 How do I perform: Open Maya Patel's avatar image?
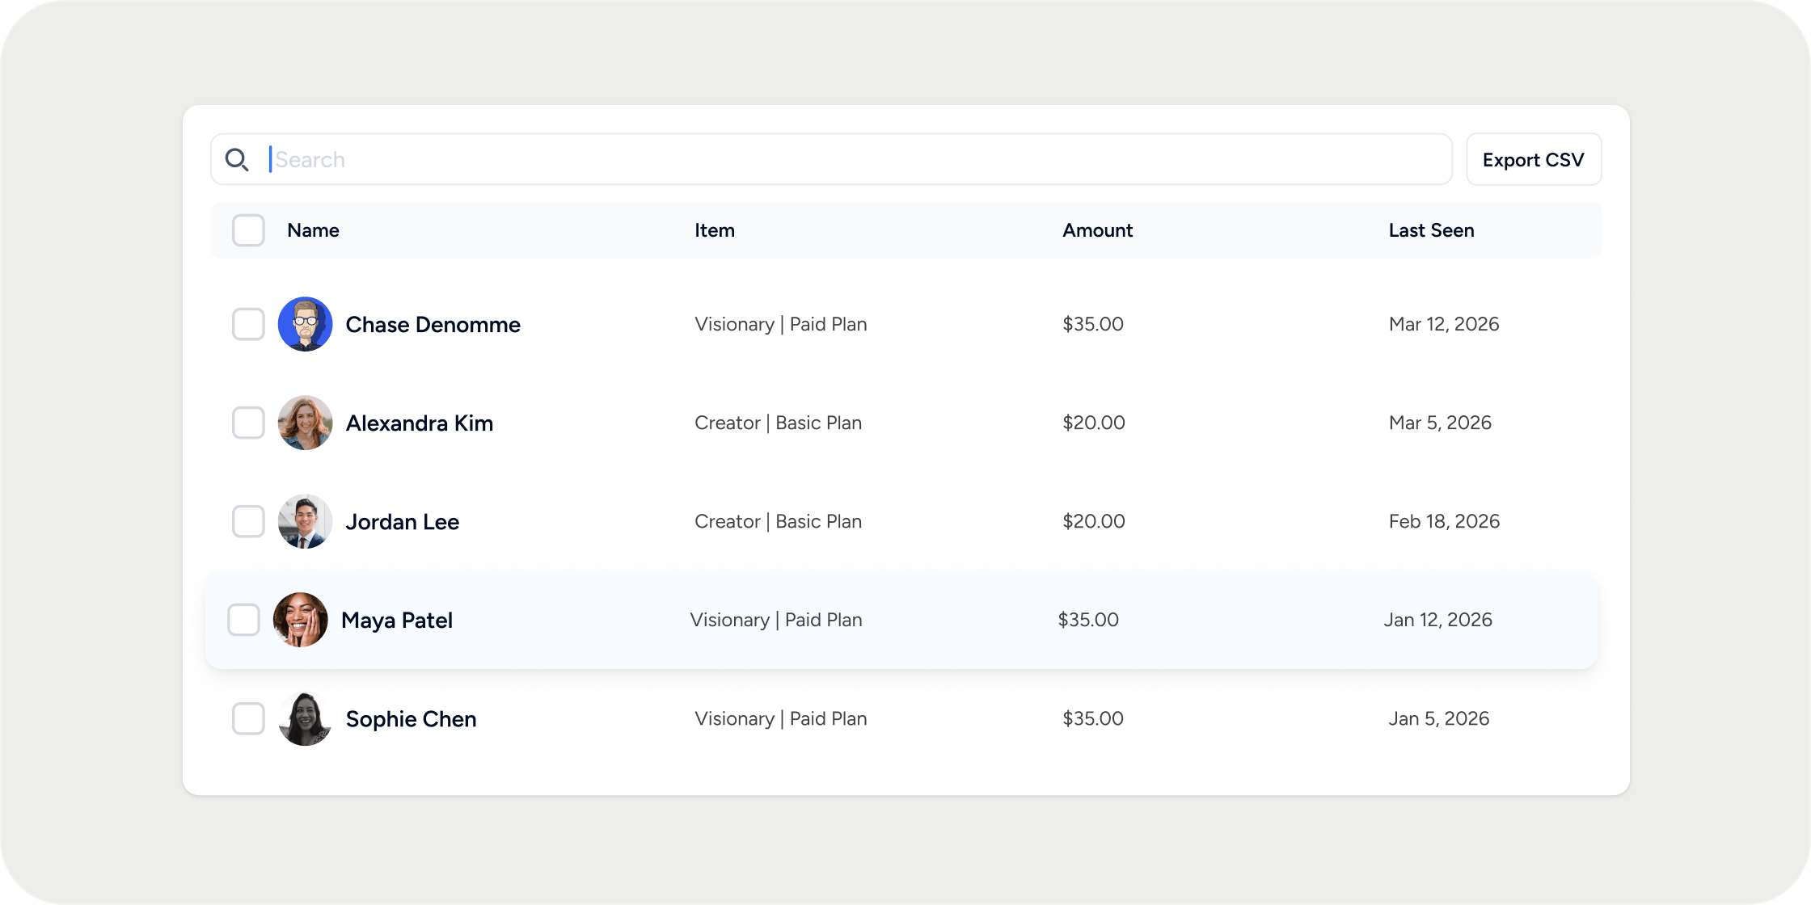[x=301, y=620]
